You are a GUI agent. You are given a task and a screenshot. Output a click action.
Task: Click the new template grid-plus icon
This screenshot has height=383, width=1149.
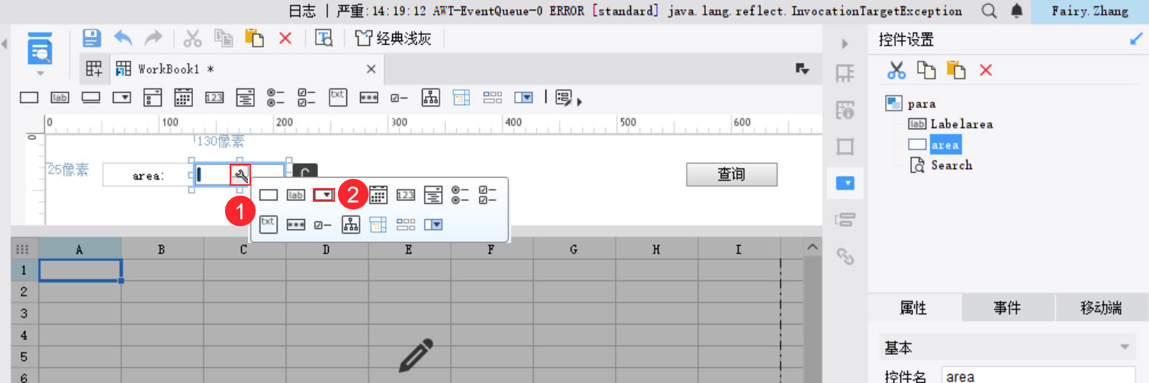click(x=94, y=69)
